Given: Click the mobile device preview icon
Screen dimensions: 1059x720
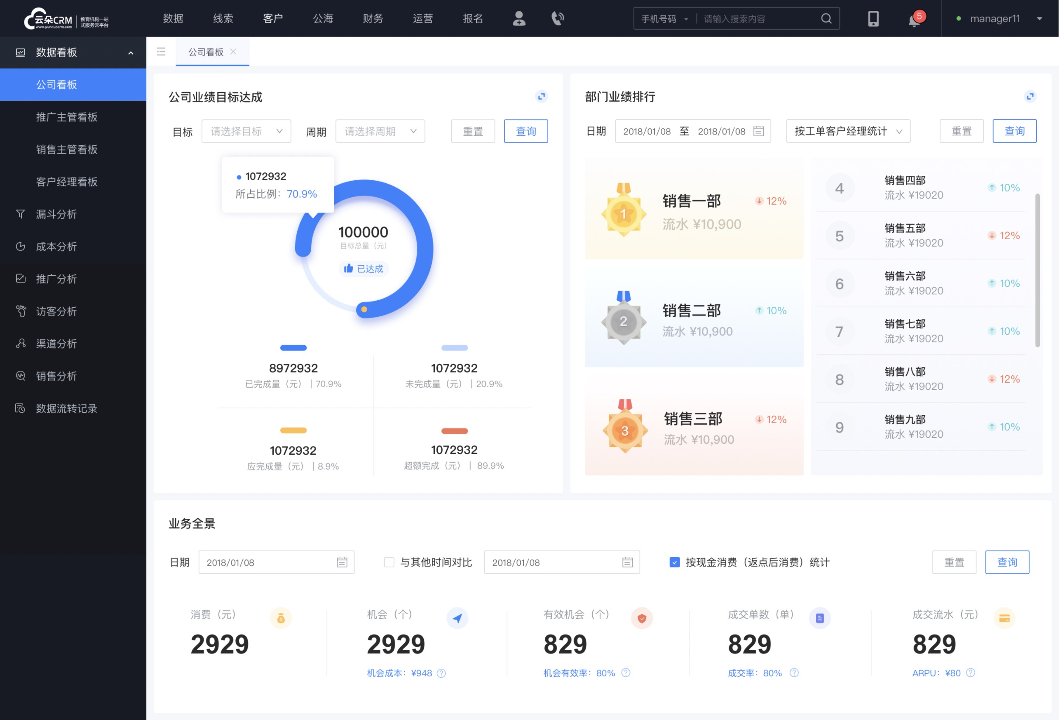Looking at the screenshot, I should tap(872, 18).
